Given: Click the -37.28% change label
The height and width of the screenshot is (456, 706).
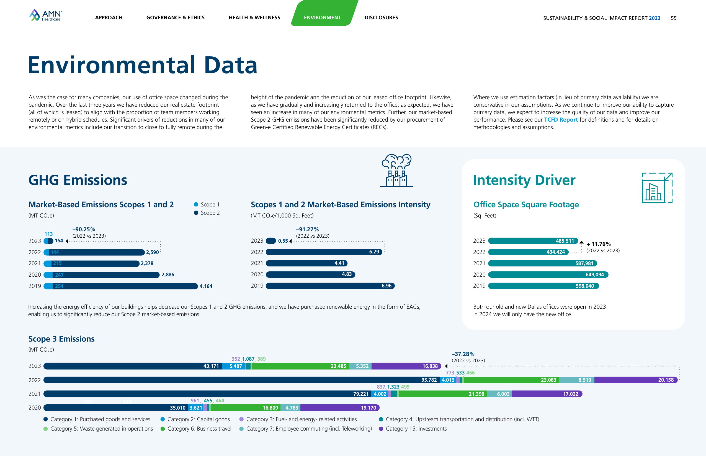Looking at the screenshot, I should pyautogui.click(x=463, y=354).
